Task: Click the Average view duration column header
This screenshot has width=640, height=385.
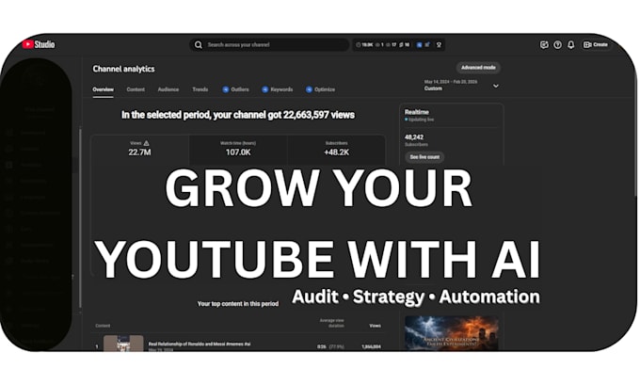Action: tap(331, 323)
